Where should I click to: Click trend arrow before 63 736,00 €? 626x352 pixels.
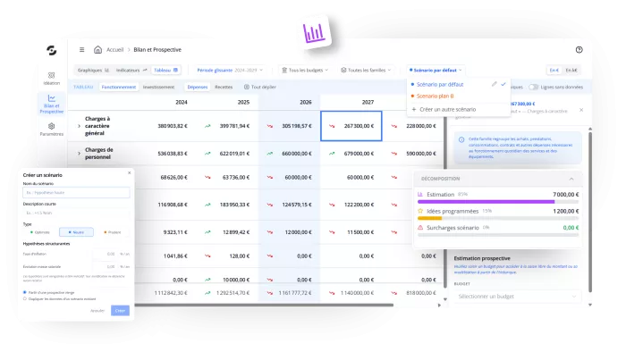pos(207,178)
